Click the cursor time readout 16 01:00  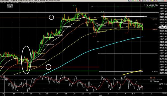(10, 7)
